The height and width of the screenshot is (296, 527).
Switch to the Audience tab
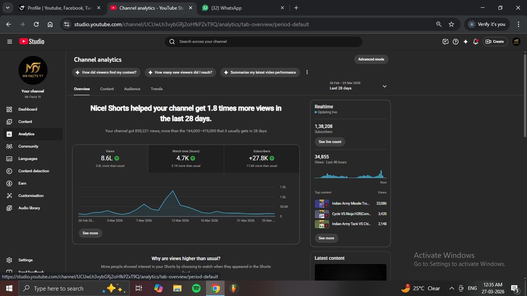pos(132,89)
